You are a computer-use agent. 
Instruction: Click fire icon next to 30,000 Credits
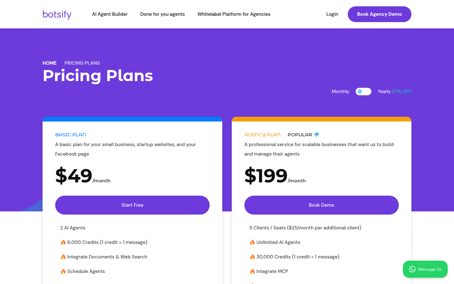[x=252, y=257]
